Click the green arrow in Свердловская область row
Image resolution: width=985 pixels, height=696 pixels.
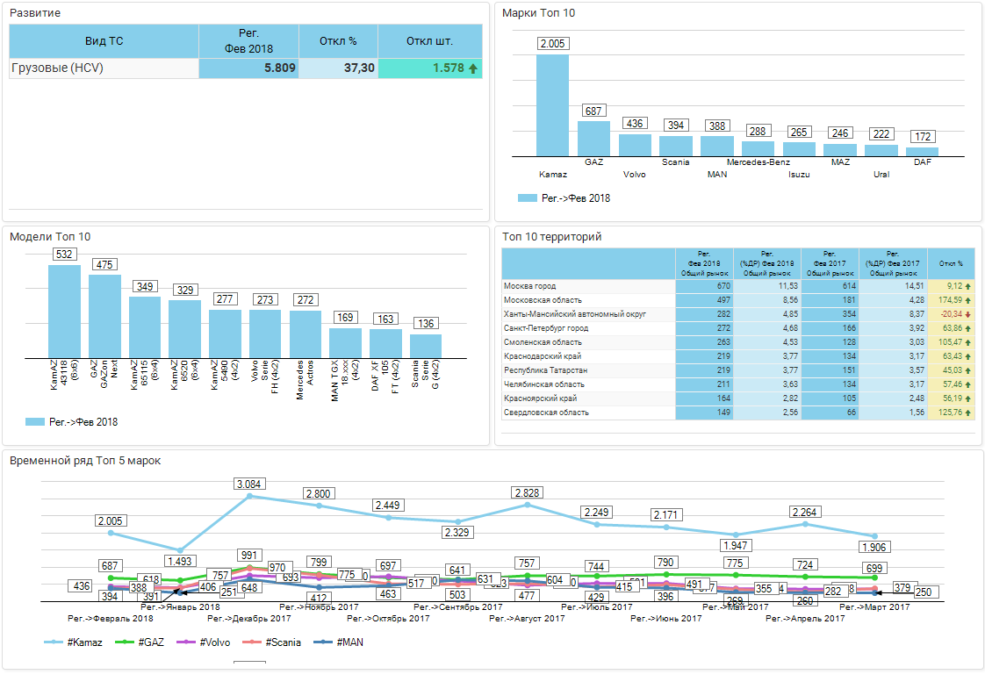(968, 413)
